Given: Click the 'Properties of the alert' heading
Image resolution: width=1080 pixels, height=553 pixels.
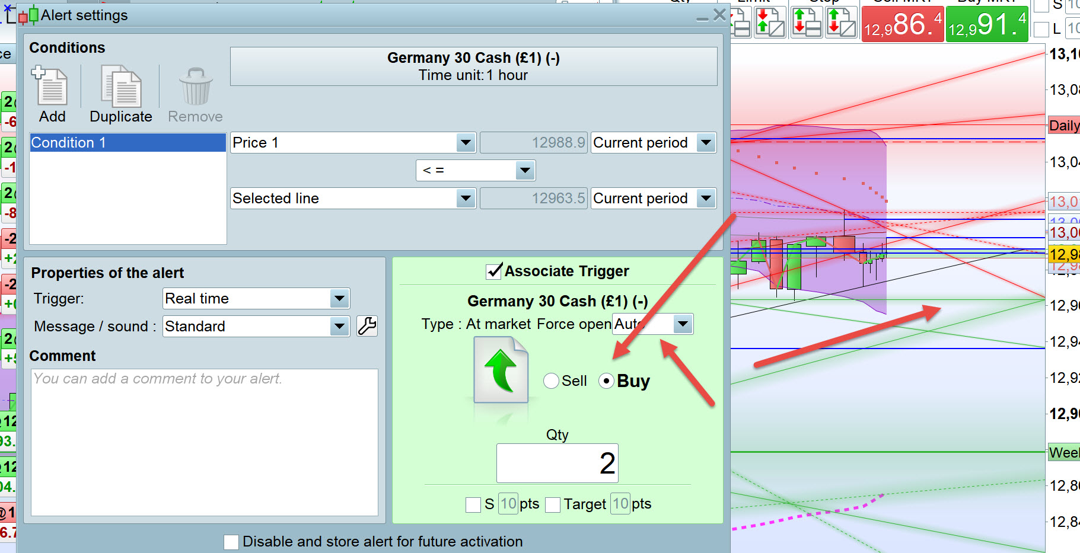Looking at the screenshot, I should pos(107,273).
